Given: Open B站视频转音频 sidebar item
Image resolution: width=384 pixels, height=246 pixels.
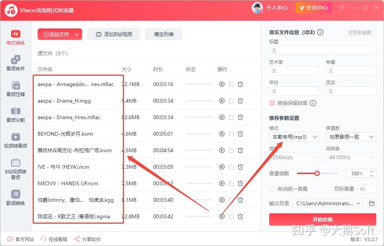Looking at the screenshot, I should click(x=15, y=169).
